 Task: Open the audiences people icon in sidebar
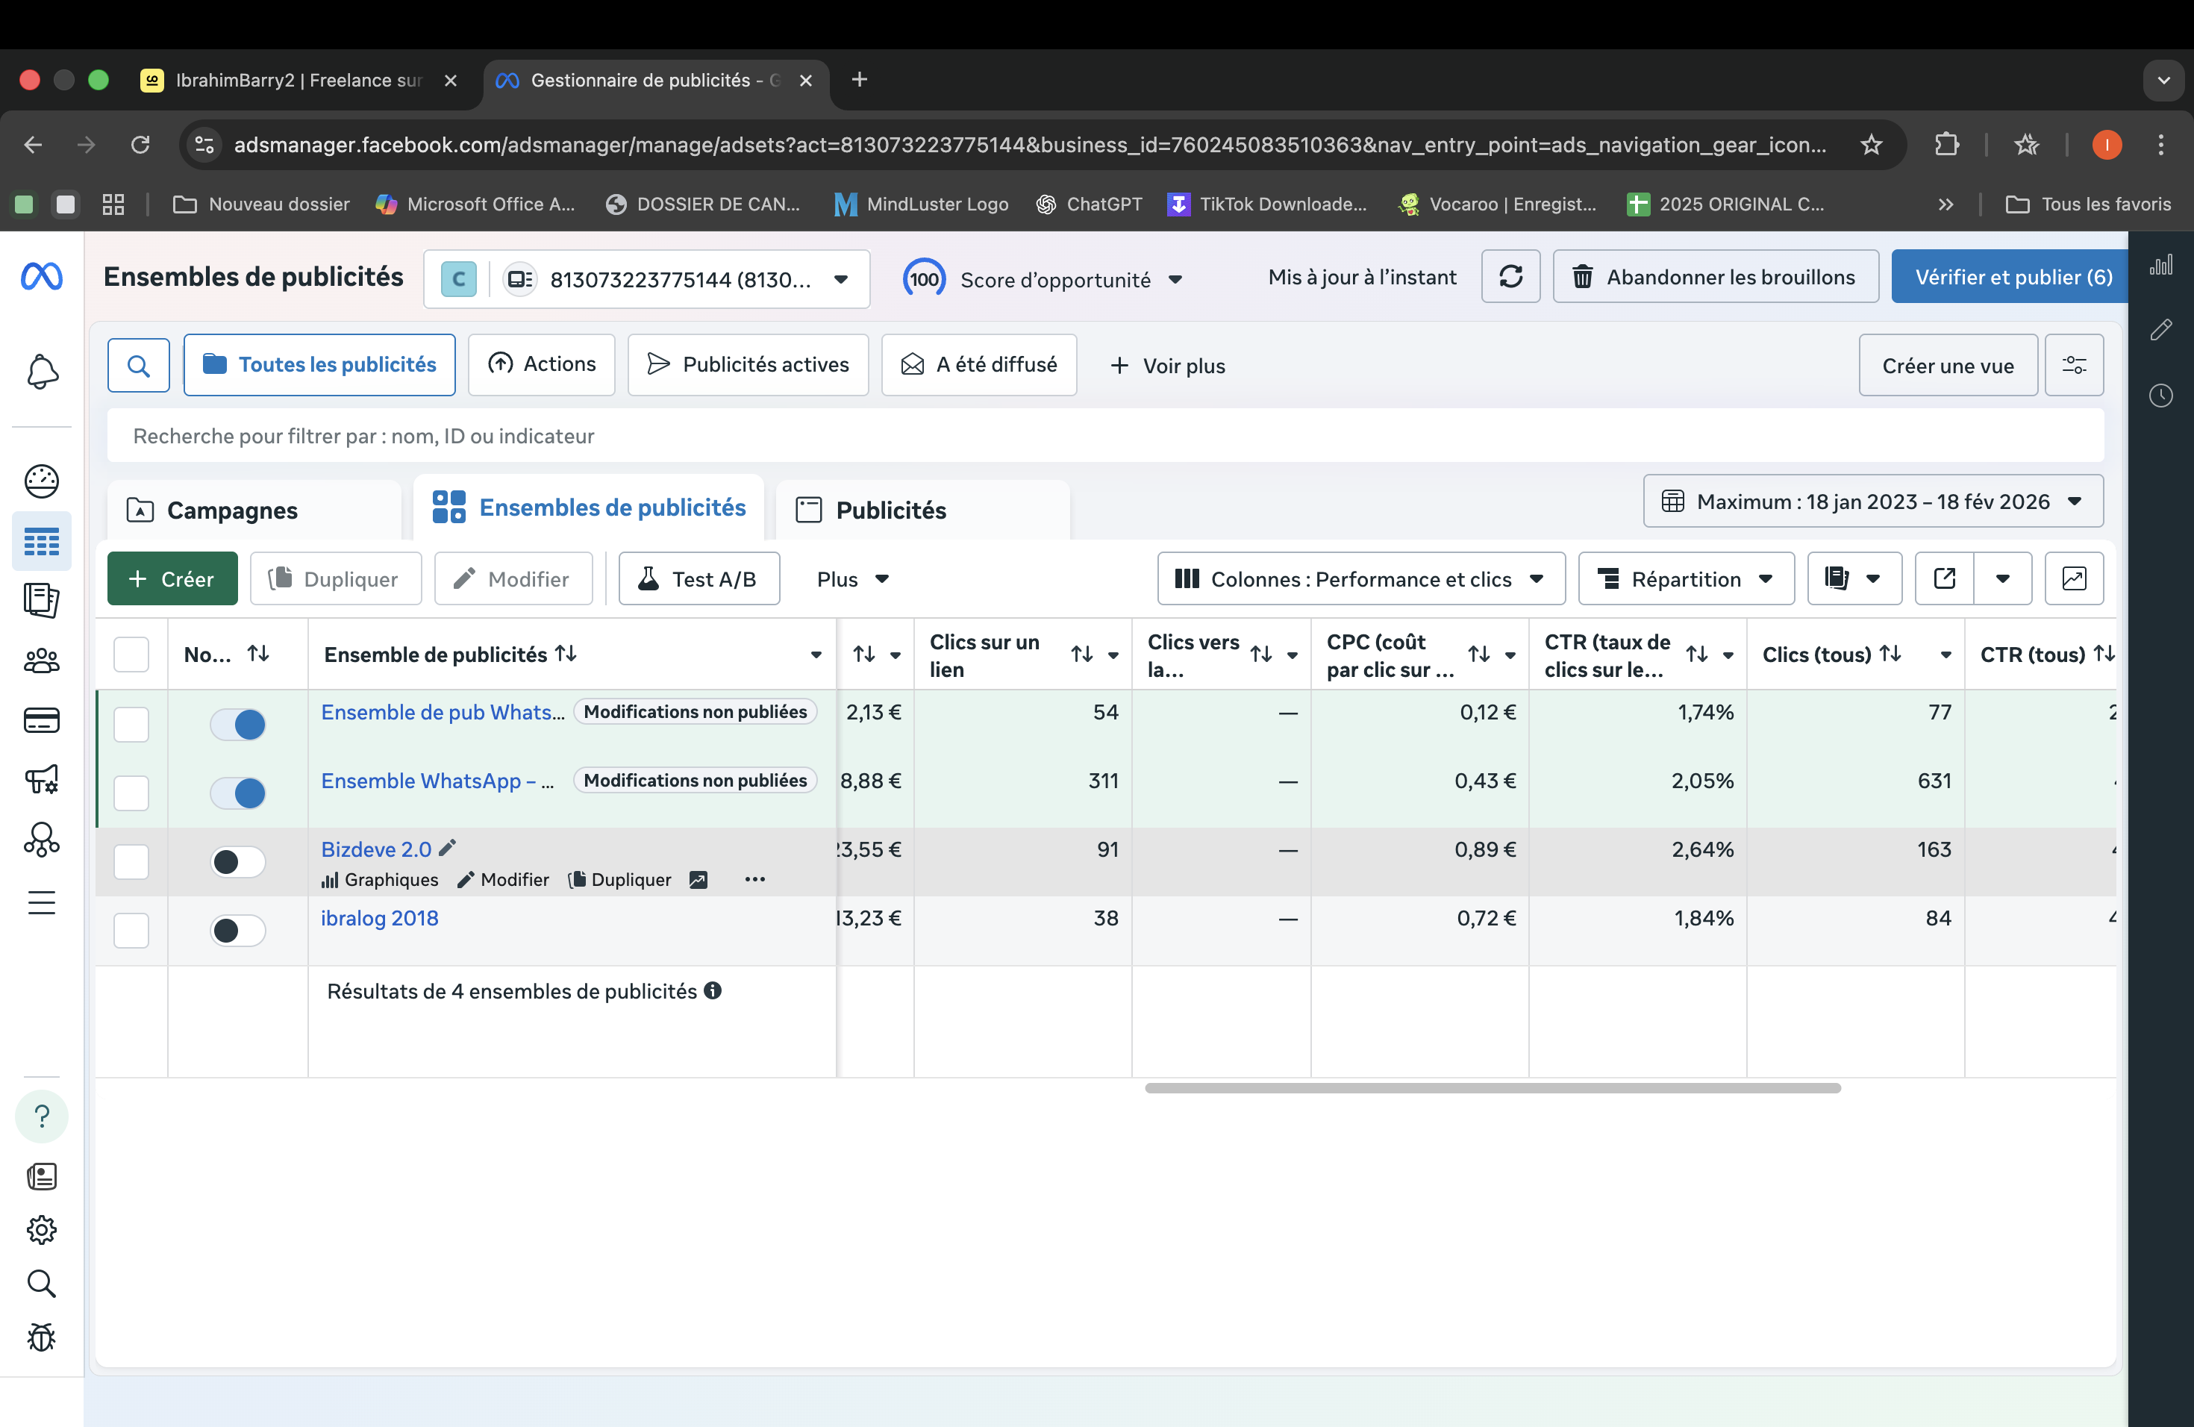pyautogui.click(x=42, y=660)
